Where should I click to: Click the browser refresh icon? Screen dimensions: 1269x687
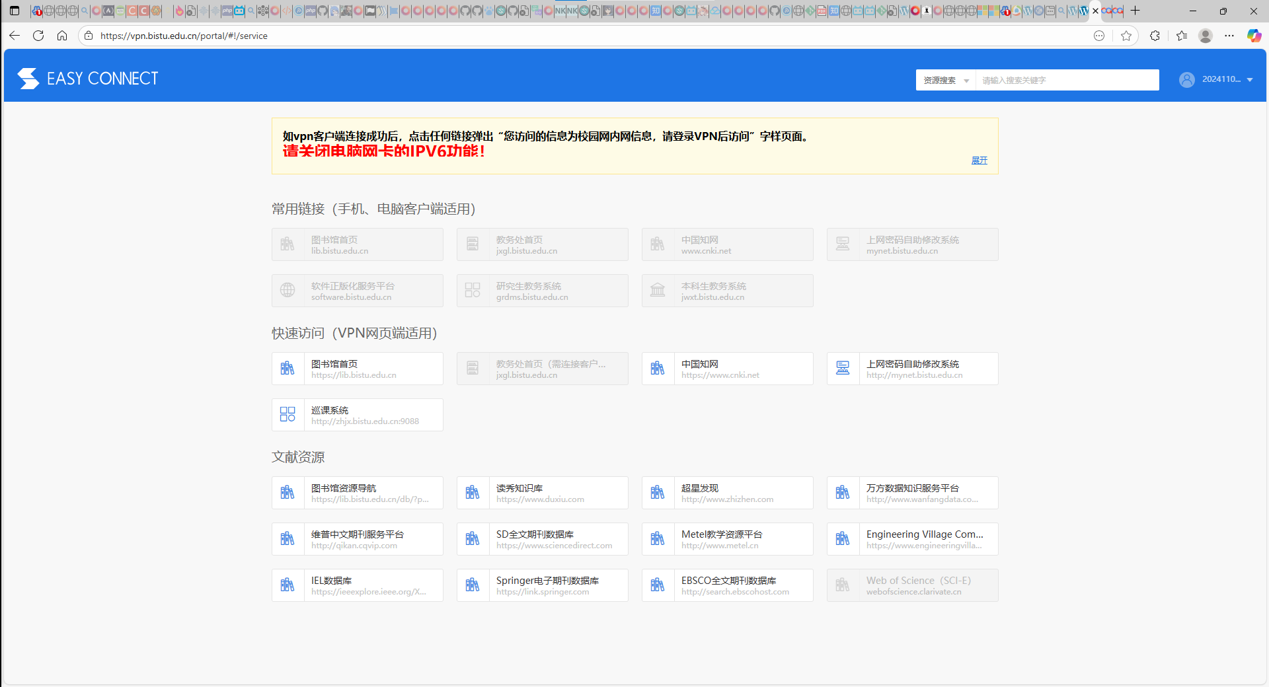tap(38, 36)
